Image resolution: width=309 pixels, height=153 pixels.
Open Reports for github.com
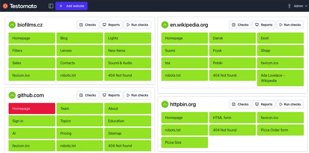coord(111,95)
